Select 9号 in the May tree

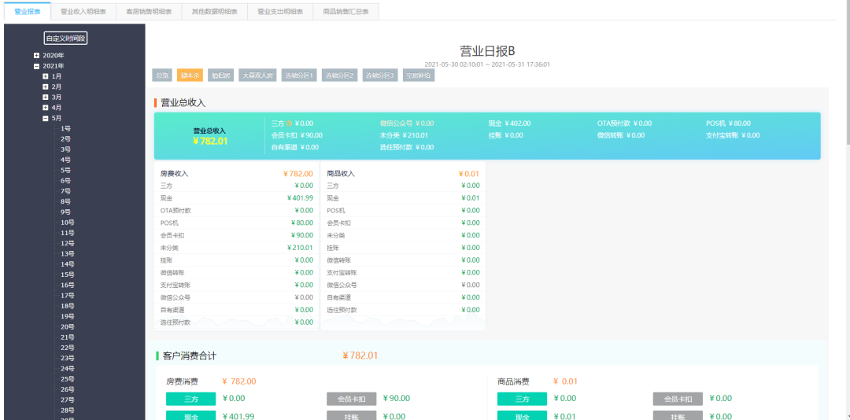pos(65,212)
